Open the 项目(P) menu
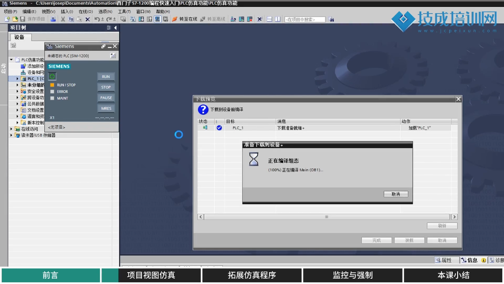Viewport: 504px width, 284px height. pos(10,11)
